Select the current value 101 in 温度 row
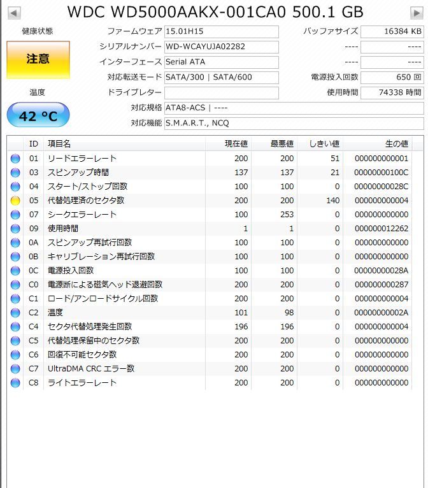Viewport: 428px width, 488px height. (x=241, y=312)
